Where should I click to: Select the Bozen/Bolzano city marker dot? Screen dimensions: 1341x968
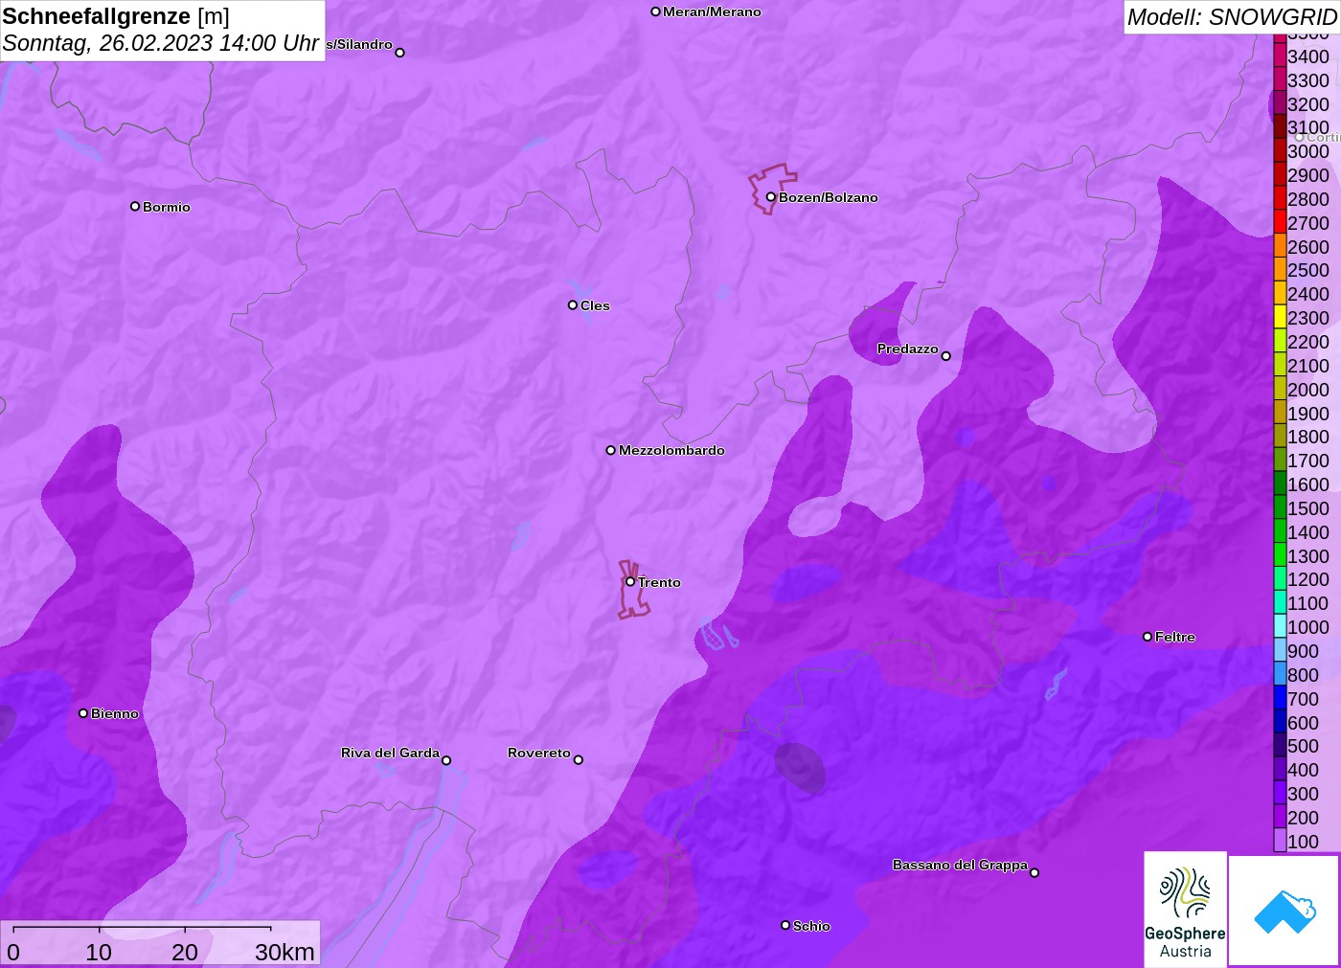pyautogui.click(x=770, y=197)
